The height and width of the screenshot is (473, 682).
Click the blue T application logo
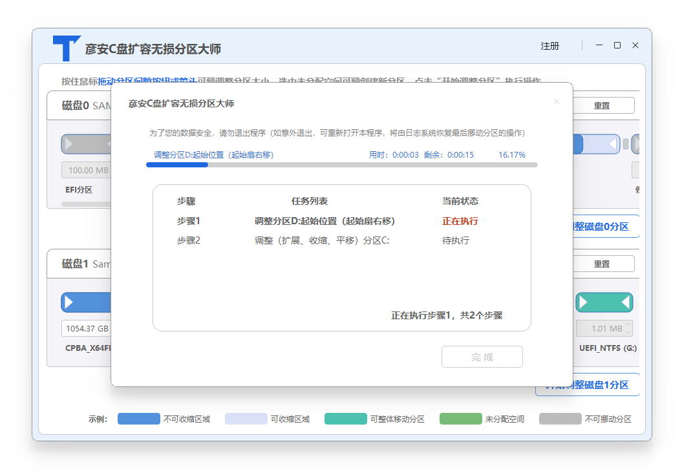[x=67, y=48]
